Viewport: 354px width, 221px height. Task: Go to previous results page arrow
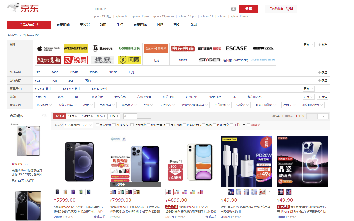(x=312, y=116)
